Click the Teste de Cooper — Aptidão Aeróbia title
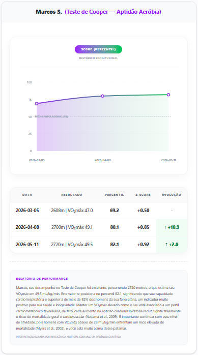Viewport: 198px width, 355px height. point(113,12)
